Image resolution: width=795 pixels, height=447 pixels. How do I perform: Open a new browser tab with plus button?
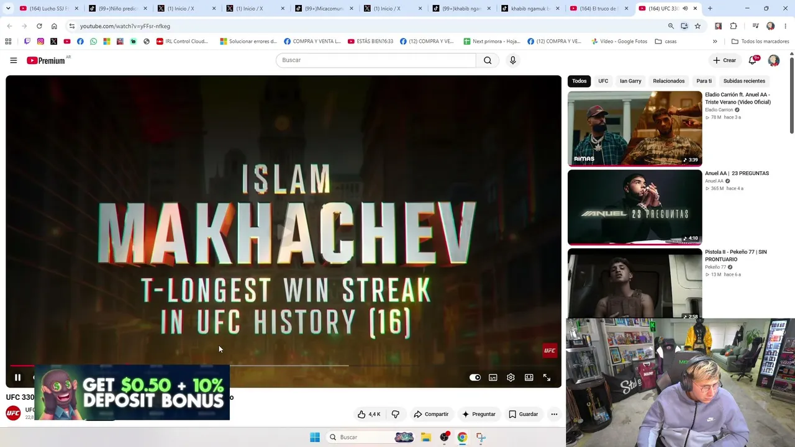[710, 9]
